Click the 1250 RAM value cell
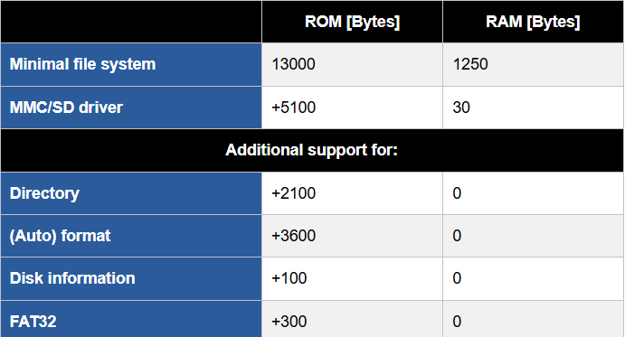 [x=533, y=64]
